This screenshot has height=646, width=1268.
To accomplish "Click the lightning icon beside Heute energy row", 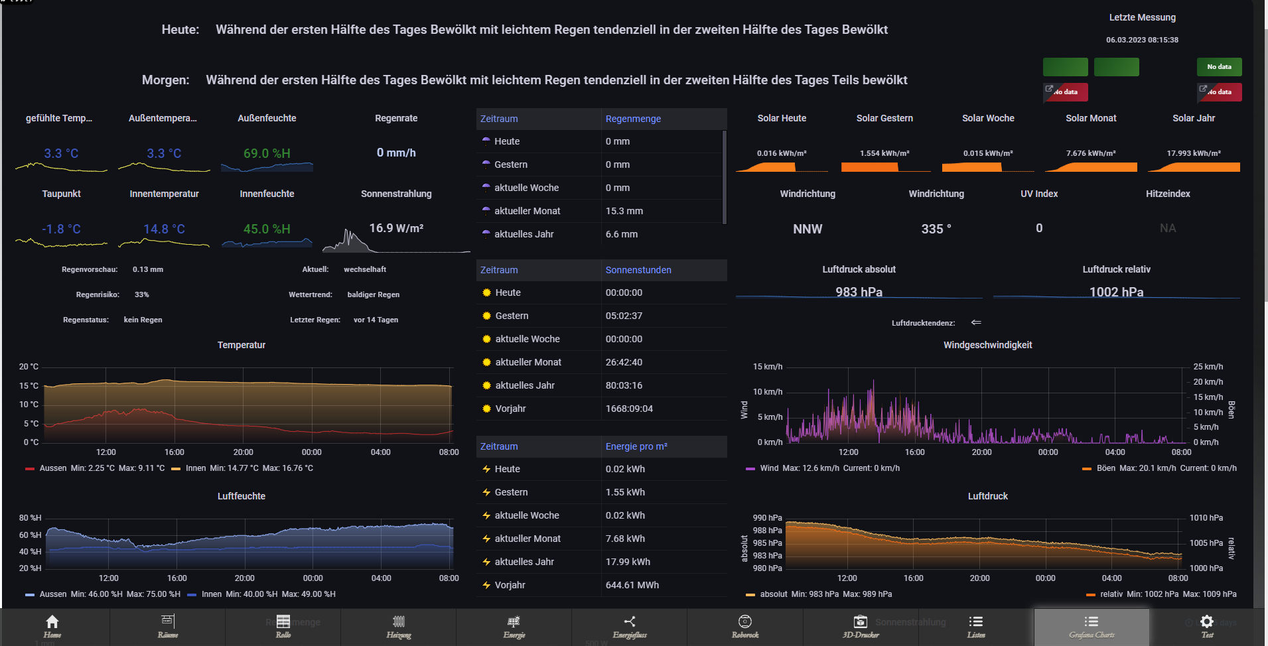I will [486, 469].
